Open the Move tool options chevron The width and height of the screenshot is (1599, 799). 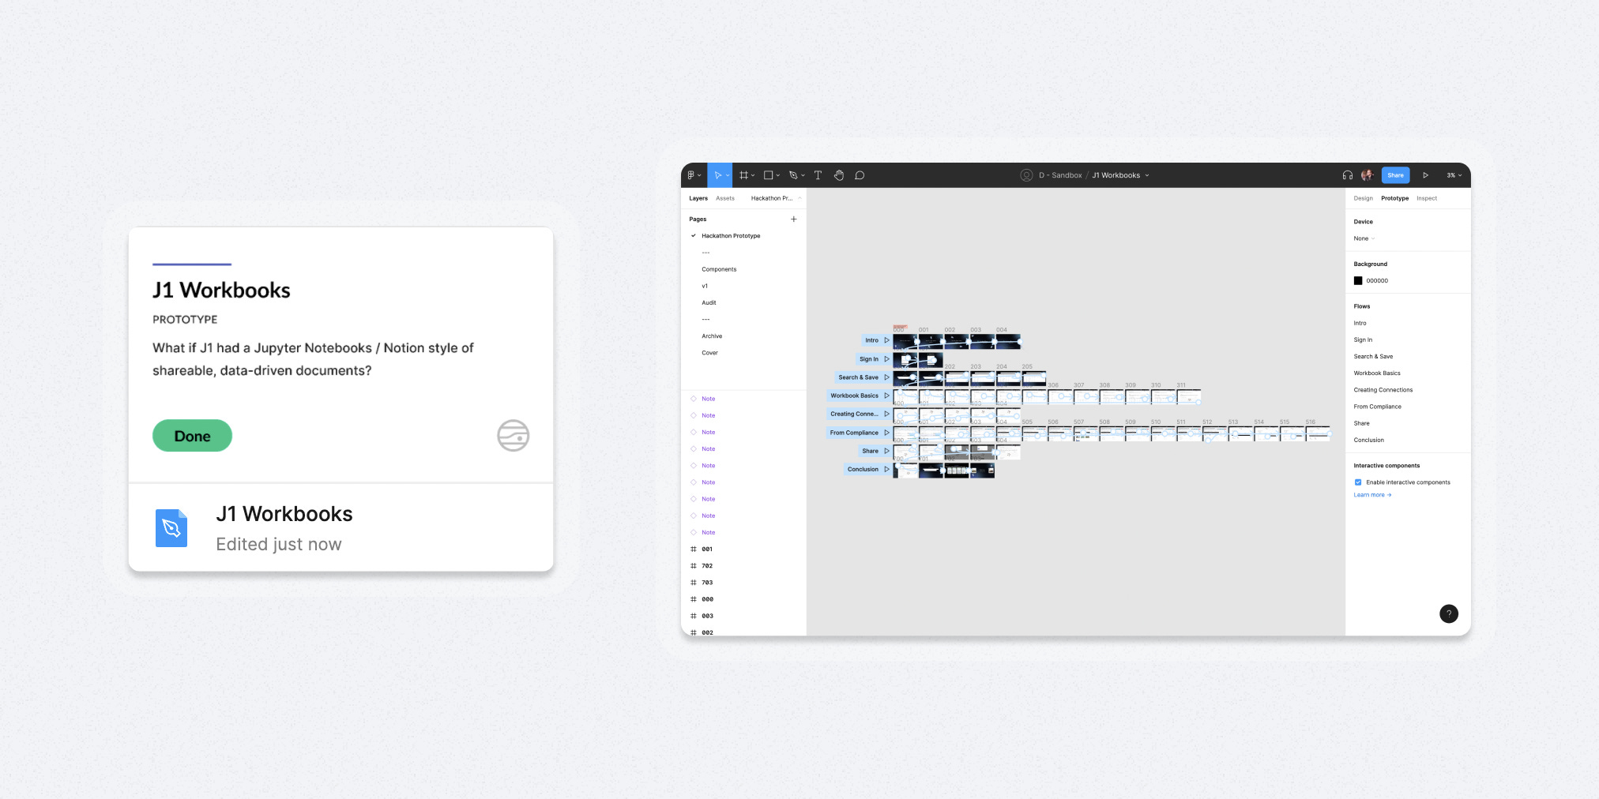pyautogui.click(x=728, y=176)
